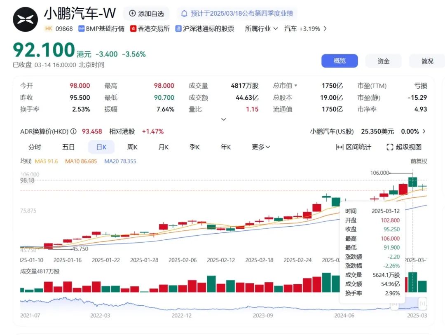Click the ADR price 93.458
Viewport: 445px width, 335px height.
click(92, 131)
